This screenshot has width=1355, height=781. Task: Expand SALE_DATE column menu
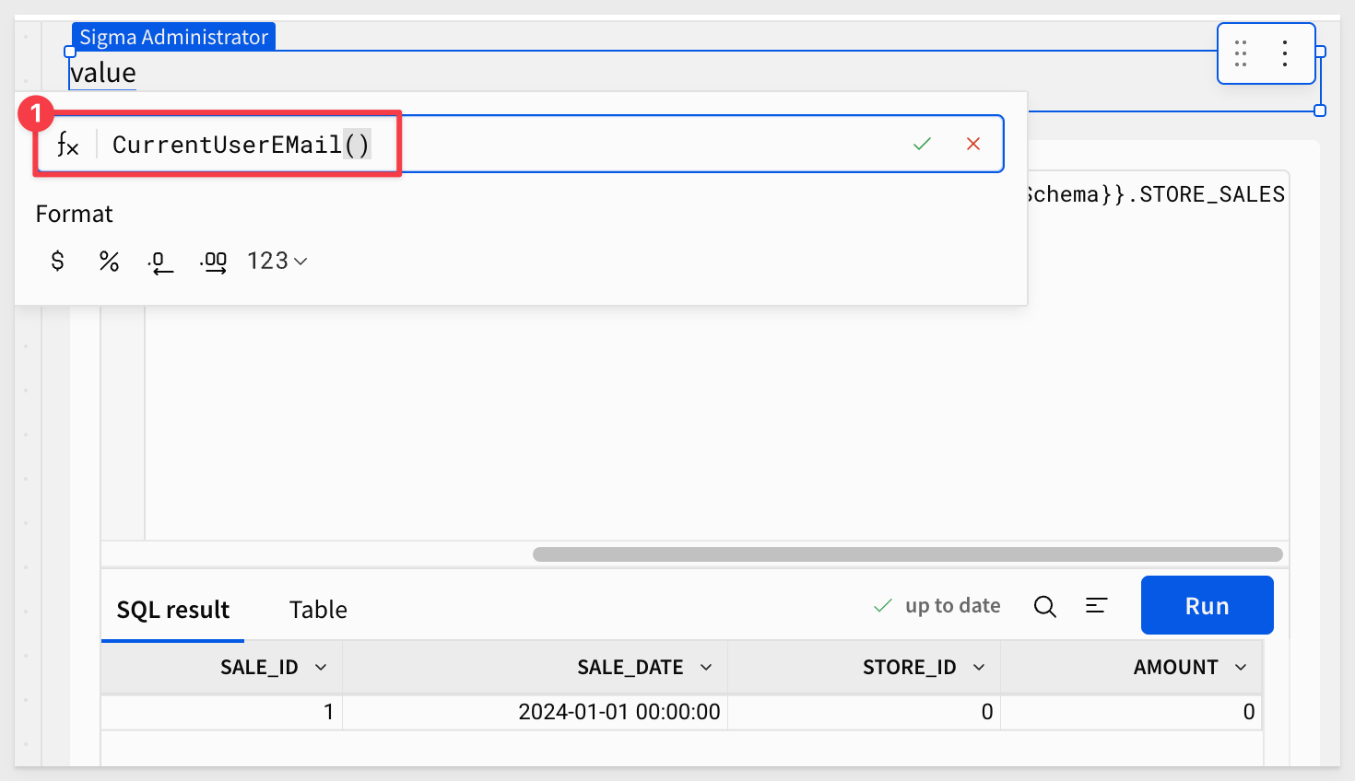(706, 668)
